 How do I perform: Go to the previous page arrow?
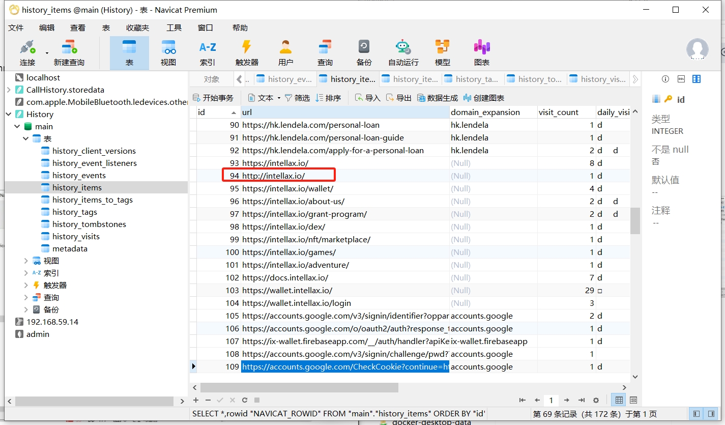[x=537, y=401]
